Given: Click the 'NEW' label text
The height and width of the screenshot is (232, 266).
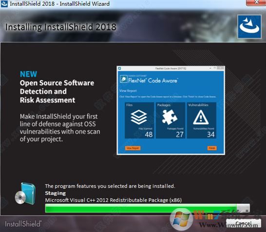Looking at the screenshot, I should click(x=28, y=74).
